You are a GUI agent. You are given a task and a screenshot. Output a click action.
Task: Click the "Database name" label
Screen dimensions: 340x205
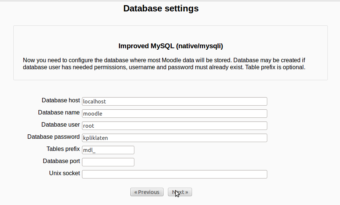[x=59, y=112]
